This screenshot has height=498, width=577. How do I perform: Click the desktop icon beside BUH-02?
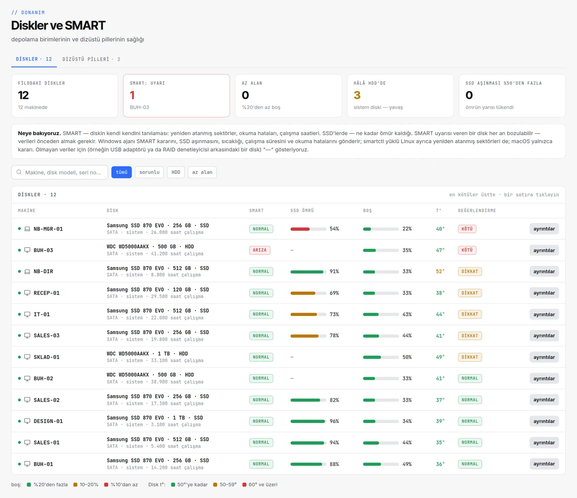click(27, 379)
